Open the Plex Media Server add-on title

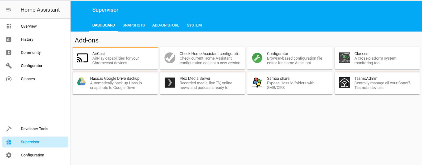point(195,78)
